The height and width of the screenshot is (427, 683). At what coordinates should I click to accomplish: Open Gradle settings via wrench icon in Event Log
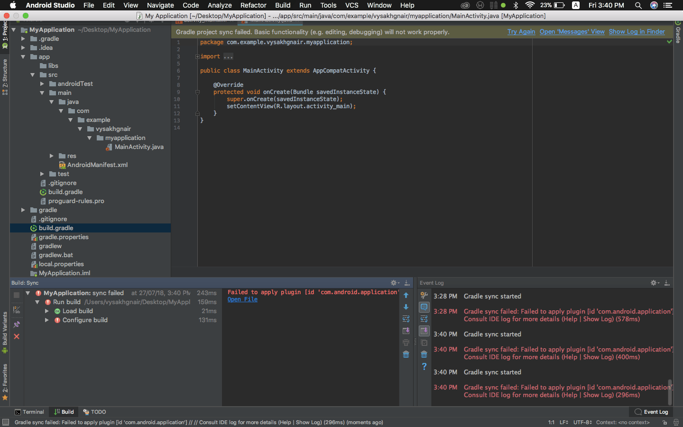(x=424, y=295)
